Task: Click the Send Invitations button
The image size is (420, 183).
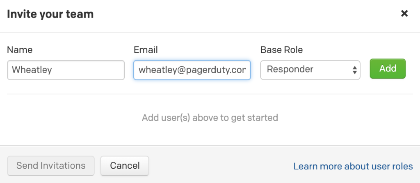Action: click(x=51, y=166)
